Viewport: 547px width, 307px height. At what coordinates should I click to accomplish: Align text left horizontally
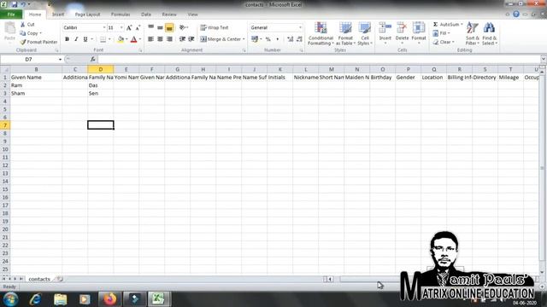[x=150, y=39]
